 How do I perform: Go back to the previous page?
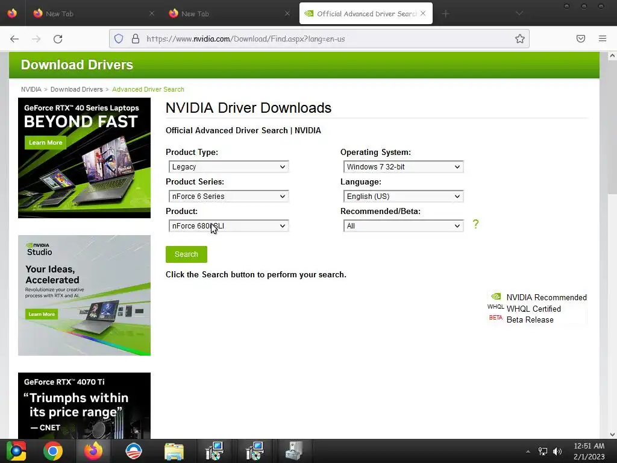(x=14, y=39)
